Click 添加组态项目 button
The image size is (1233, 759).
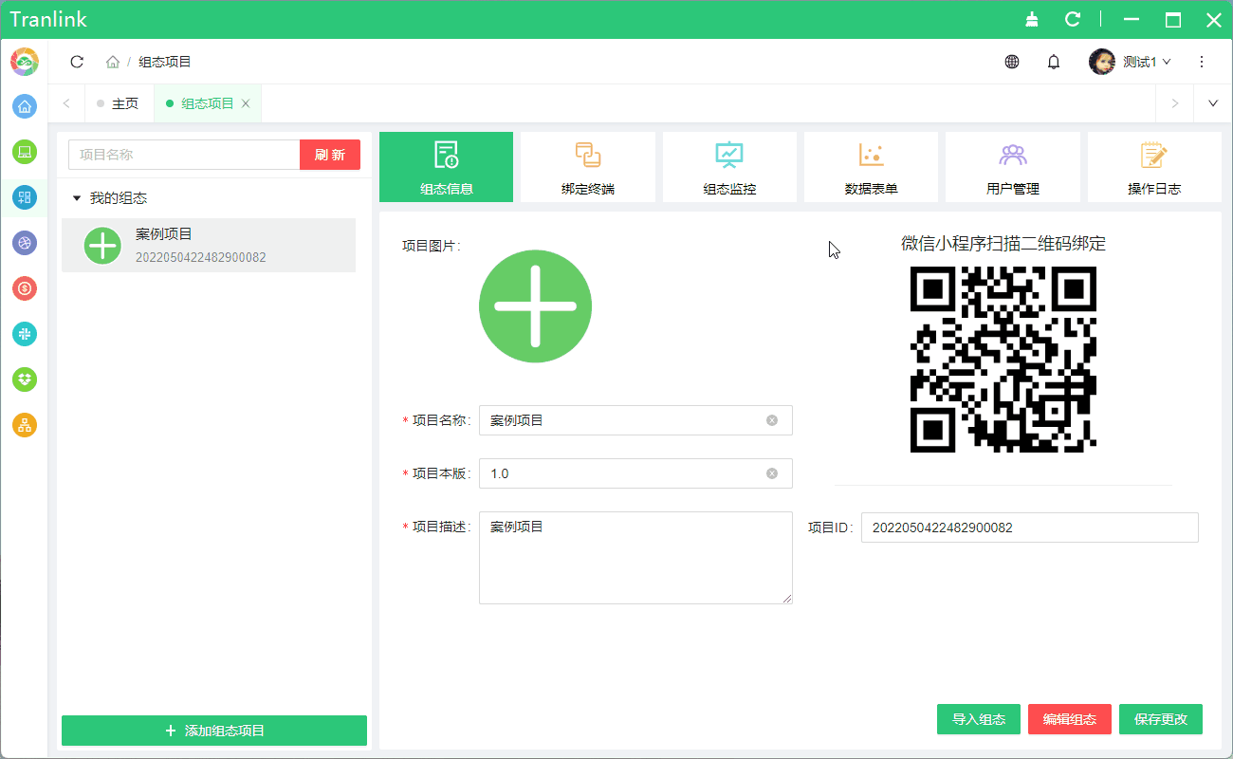pos(214,731)
